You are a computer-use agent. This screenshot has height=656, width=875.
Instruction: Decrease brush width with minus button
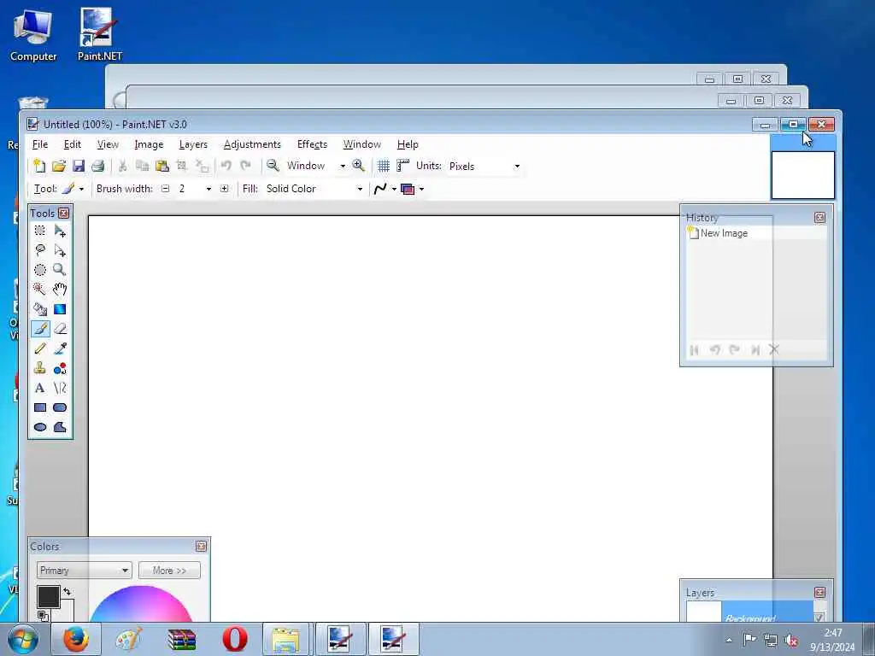coord(165,189)
